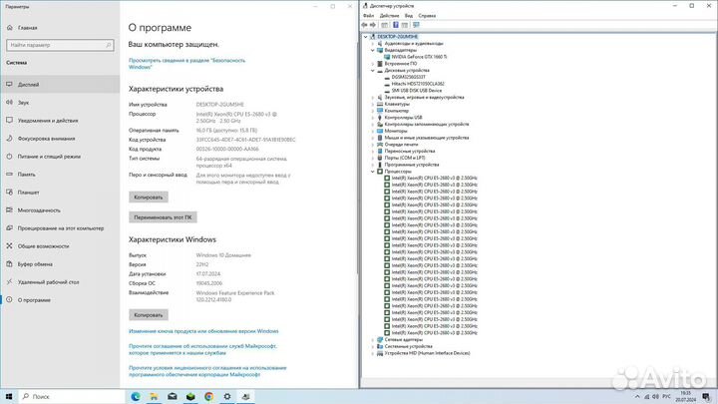Image resolution: width=718 pixels, height=404 pixels.
Task: Collapse the Дисковые устройства node
Action: pyautogui.click(x=373, y=71)
